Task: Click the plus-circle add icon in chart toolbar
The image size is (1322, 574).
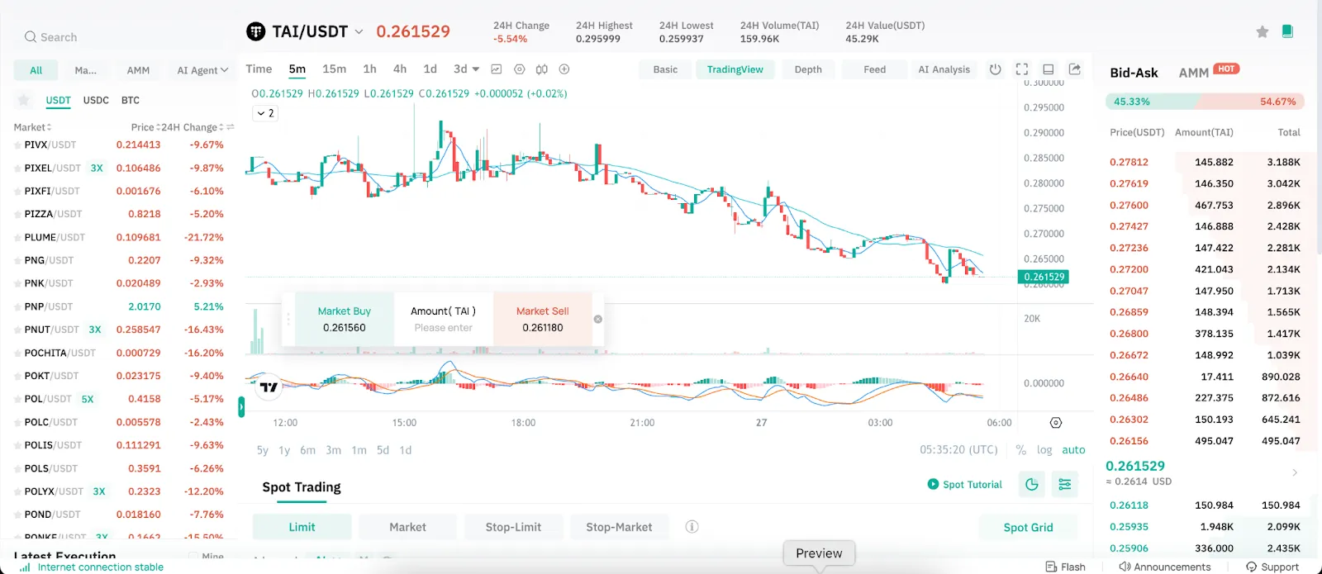Action: tap(564, 69)
